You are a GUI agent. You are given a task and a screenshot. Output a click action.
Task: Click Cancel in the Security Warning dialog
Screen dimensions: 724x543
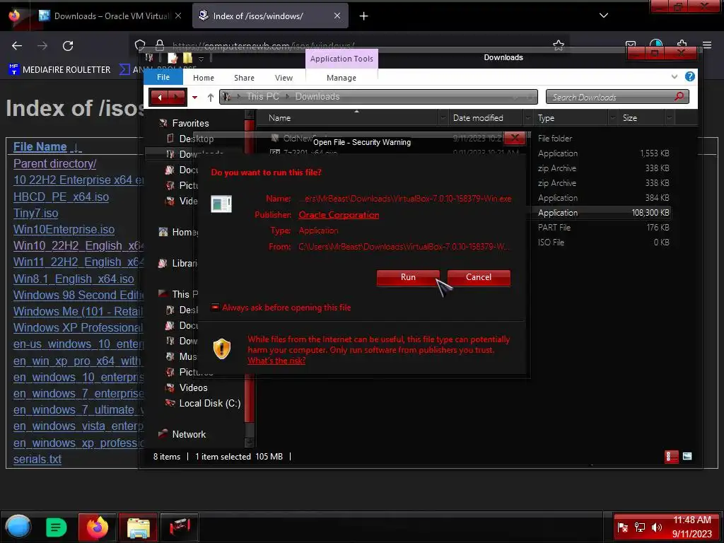[x=479, y=277]
